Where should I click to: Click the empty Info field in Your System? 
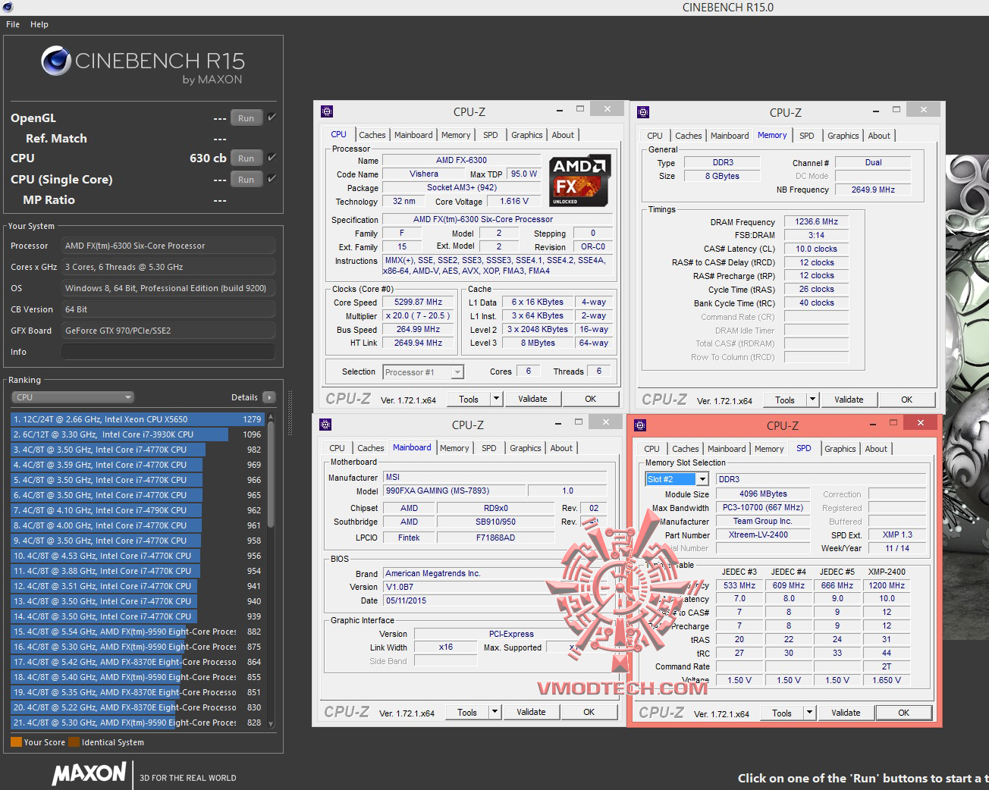coord(168,352)
